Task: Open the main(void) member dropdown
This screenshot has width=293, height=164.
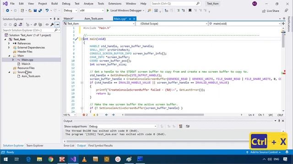Action: (244, 24)
